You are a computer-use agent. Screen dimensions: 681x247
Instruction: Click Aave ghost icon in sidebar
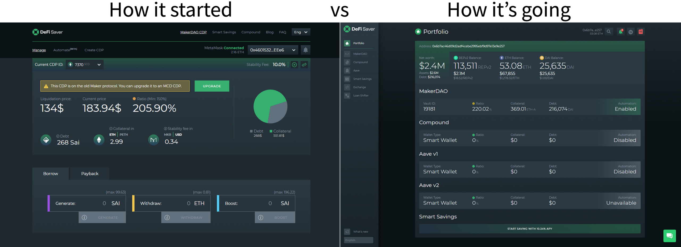(347, 70)
